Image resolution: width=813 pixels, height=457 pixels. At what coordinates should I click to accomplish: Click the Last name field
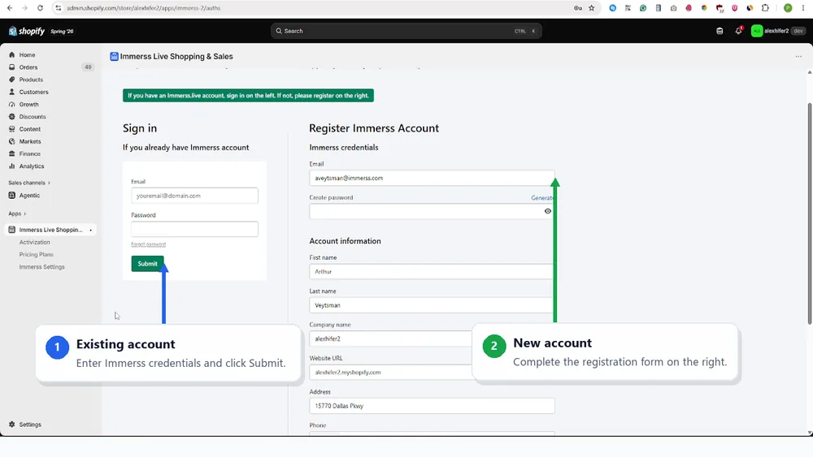pos(432,305)
